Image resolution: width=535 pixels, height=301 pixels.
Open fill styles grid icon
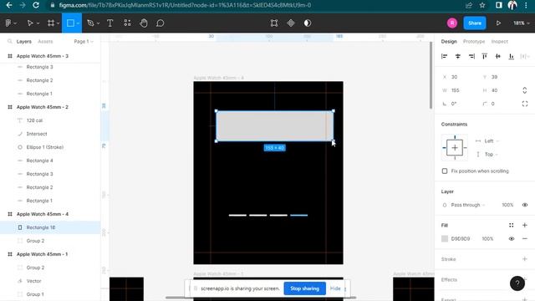tap(511, 225)
